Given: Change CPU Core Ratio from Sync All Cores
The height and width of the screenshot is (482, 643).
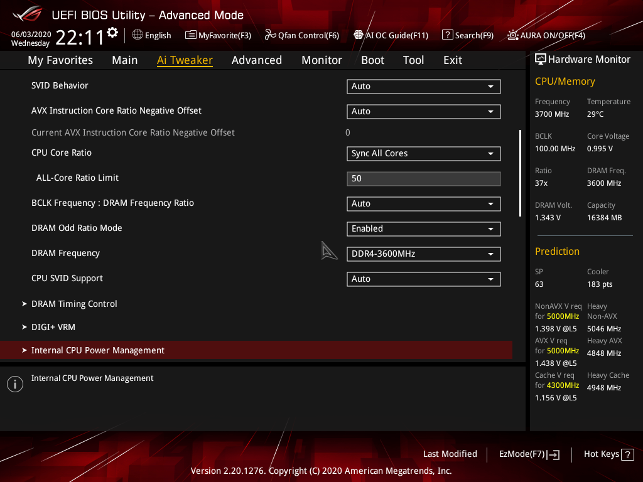Looking at the screenshot, I should (423, 153).
